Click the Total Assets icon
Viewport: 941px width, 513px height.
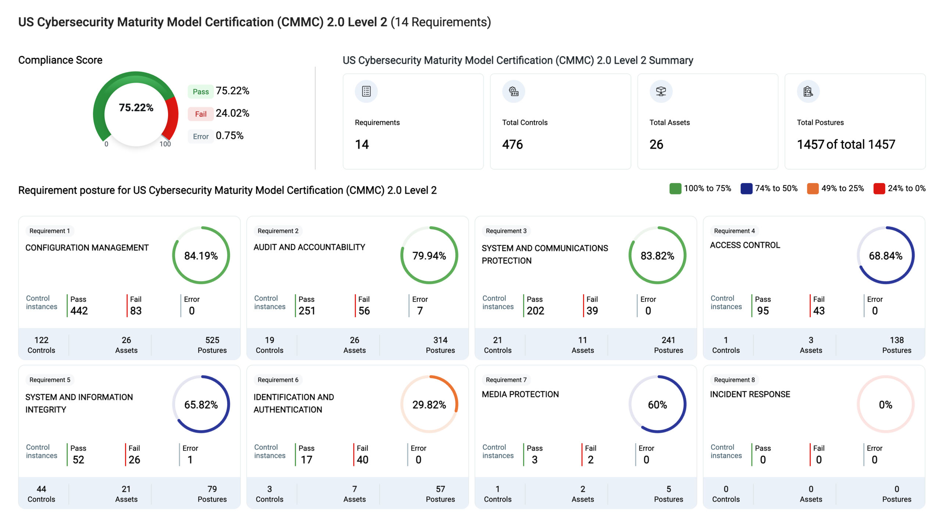(661, 91)
